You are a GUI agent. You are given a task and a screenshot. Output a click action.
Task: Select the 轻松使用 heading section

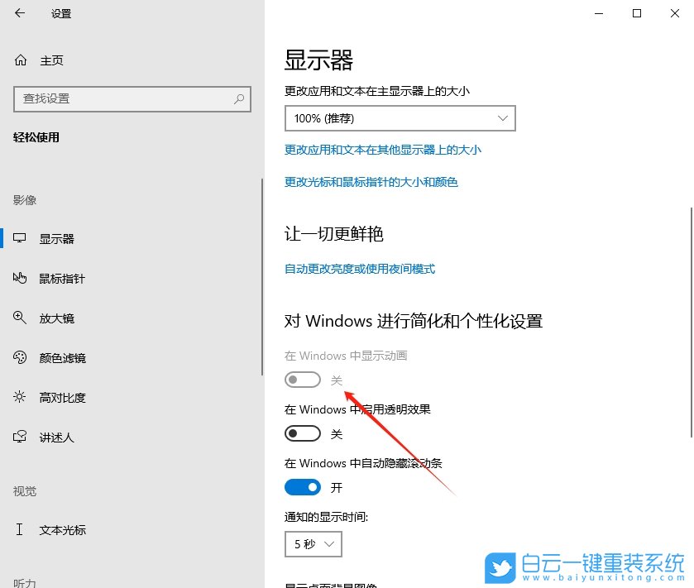pos(36,137)
